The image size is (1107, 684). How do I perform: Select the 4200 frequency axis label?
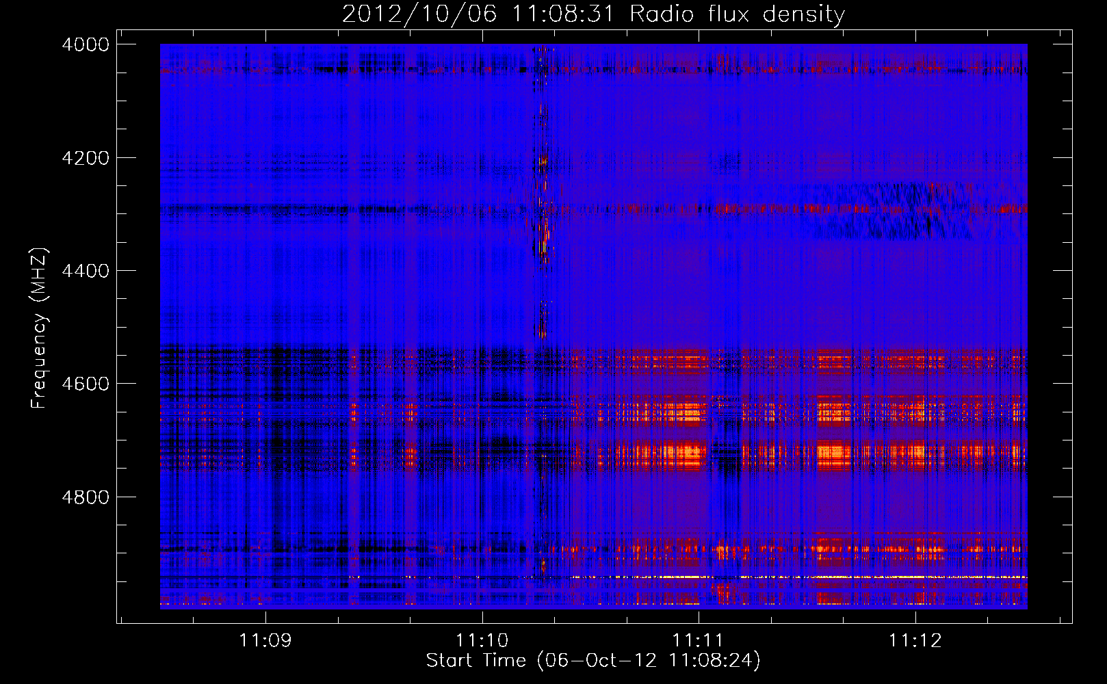(86, 158)
